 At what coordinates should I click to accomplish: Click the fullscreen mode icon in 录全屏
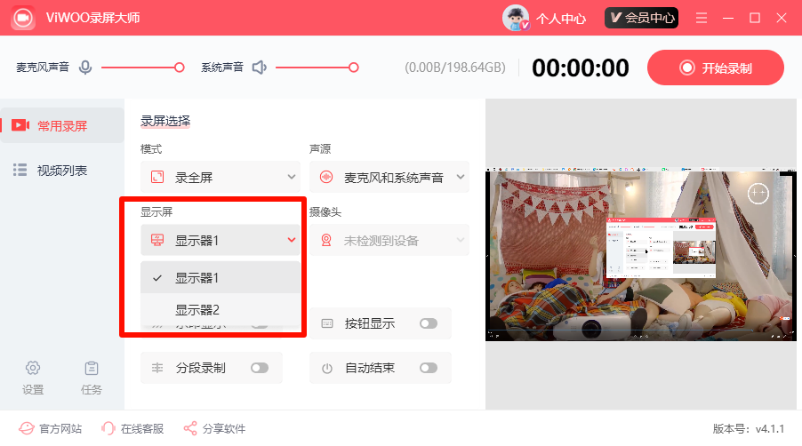157,178
